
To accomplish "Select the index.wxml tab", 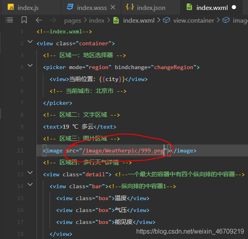I will tap(212, 8).
